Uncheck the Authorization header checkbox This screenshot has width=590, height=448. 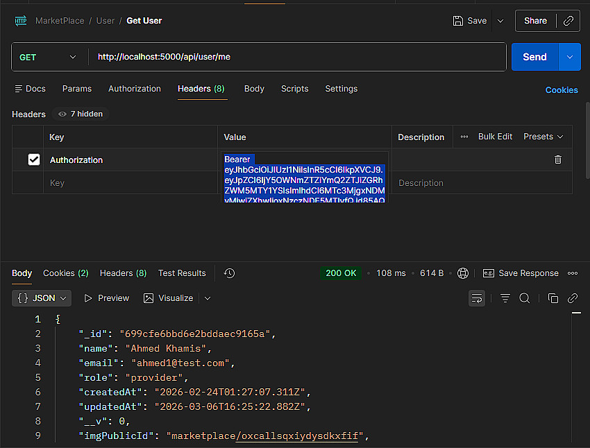coord(33,160)
